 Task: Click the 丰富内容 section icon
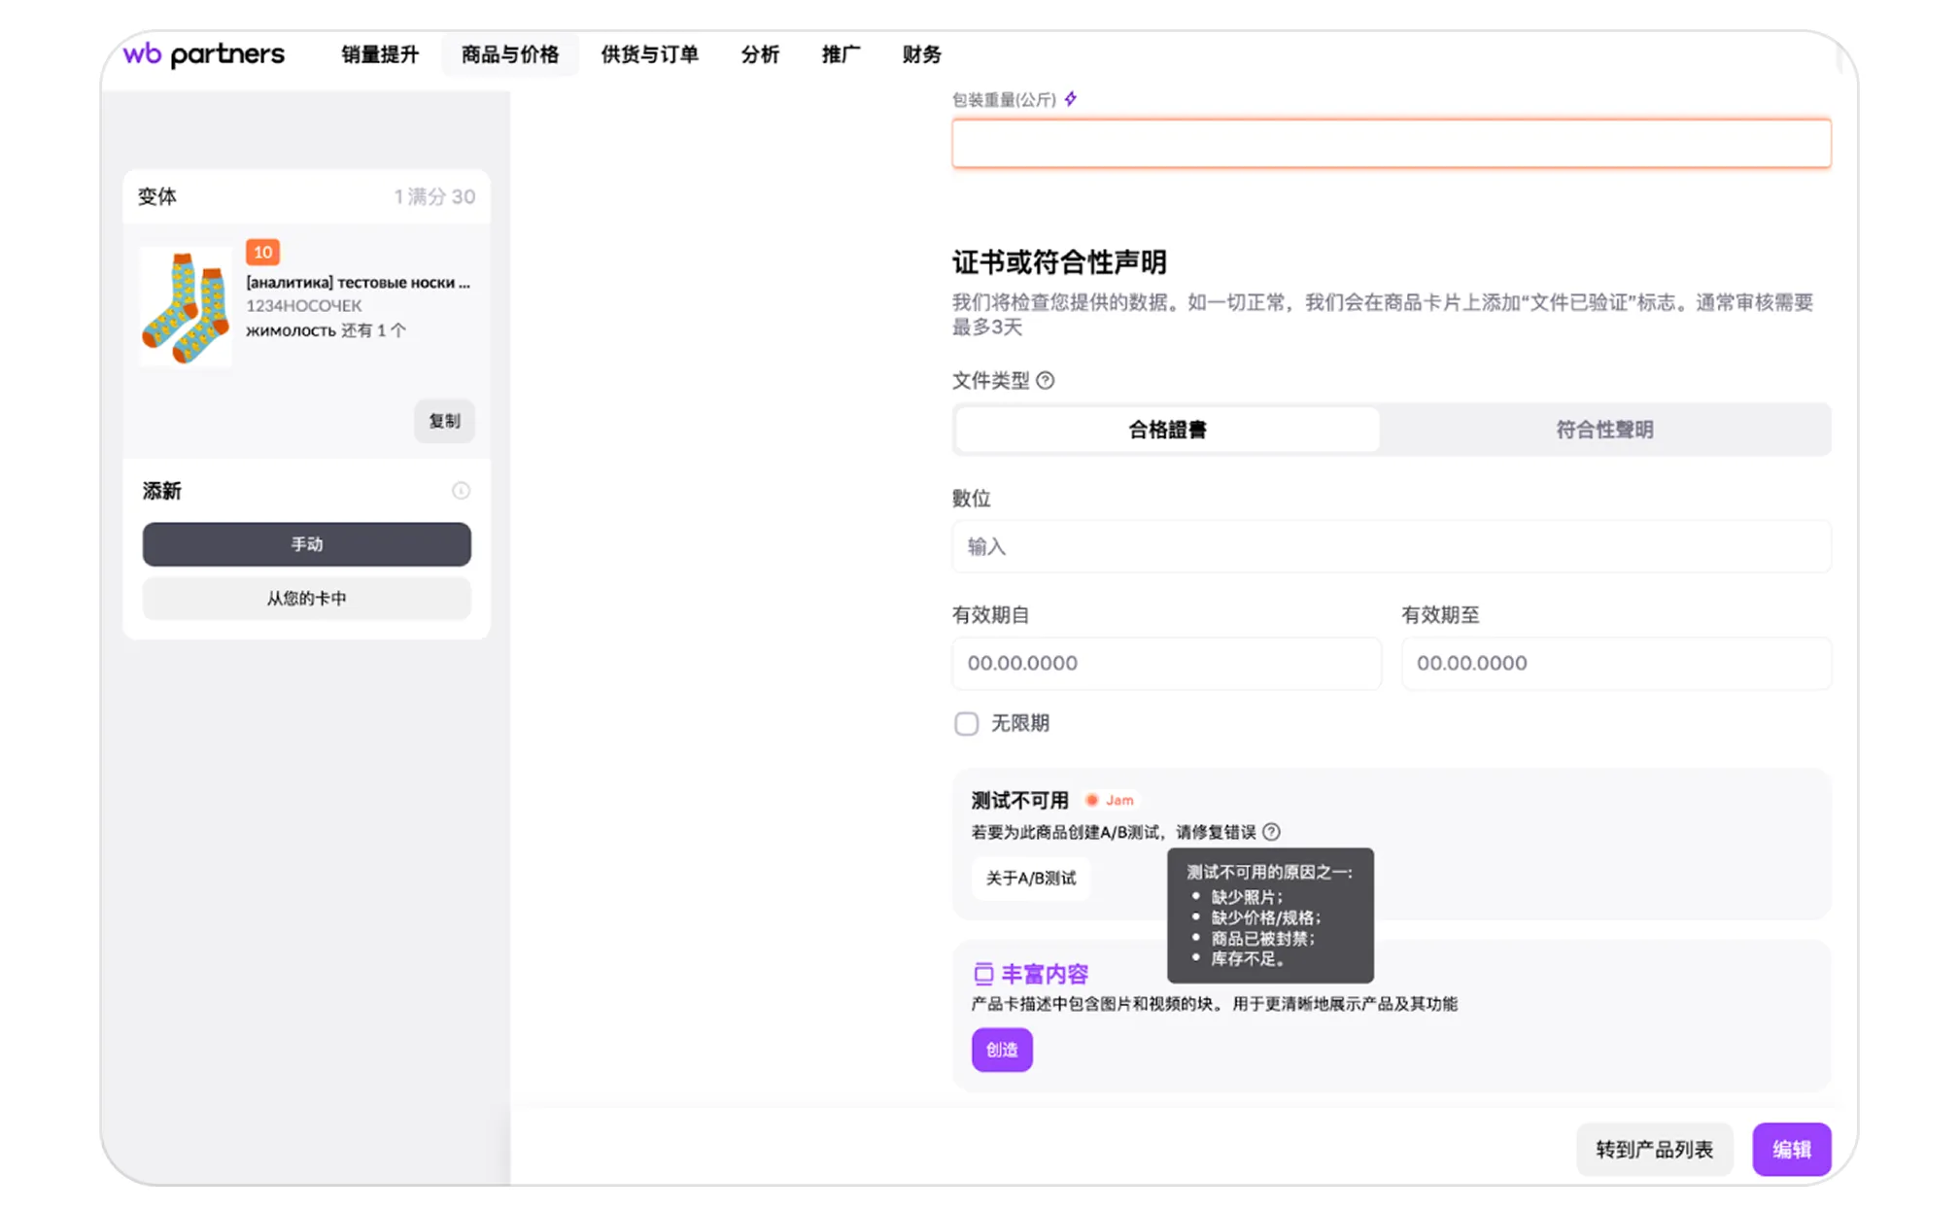983,974
